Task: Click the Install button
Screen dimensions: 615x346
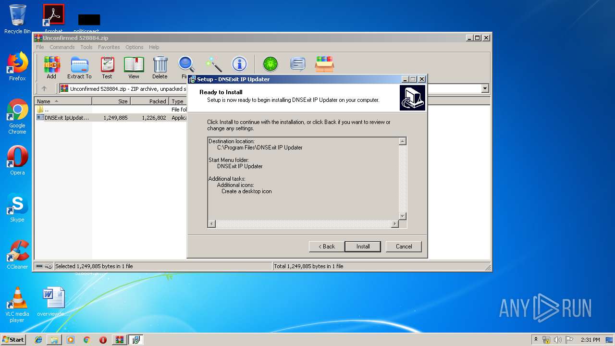Action: click(x=363, y=247)
